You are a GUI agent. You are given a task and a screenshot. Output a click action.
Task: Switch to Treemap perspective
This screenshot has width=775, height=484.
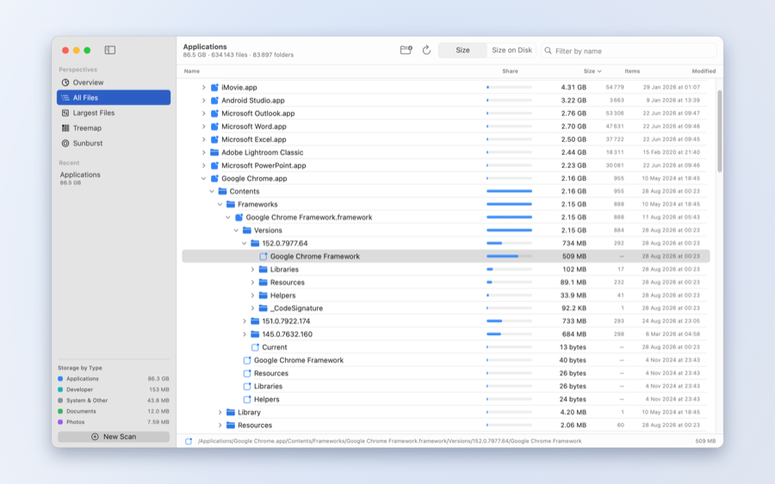(x=114, y=128)
